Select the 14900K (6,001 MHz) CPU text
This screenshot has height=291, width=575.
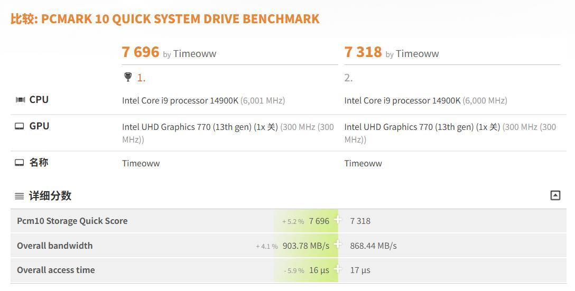[203, 101]
